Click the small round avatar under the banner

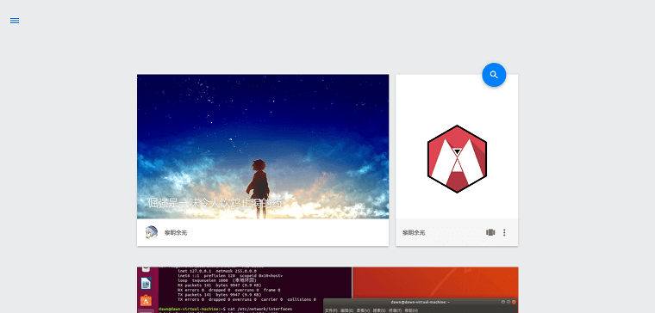(x=151, y=232)
